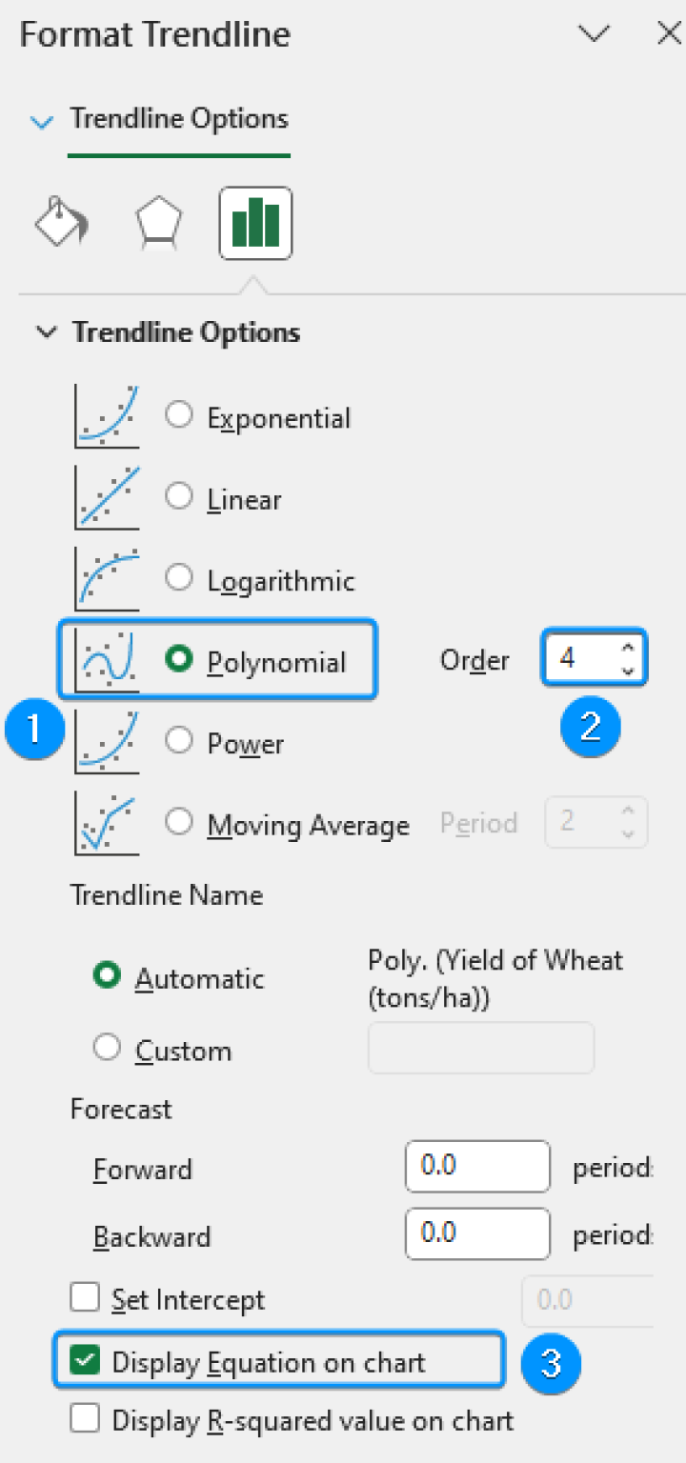686x1463 pixels.
Task: Click the Forward forecast input field
Action: tap(476, 1166)
